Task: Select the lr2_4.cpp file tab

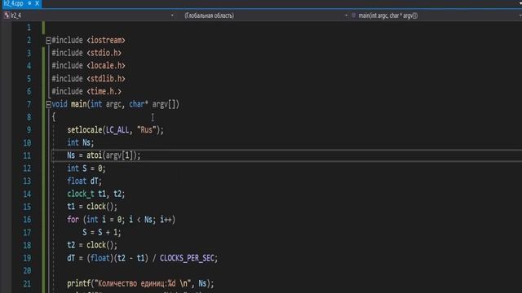Action: (x=13, y=3)
